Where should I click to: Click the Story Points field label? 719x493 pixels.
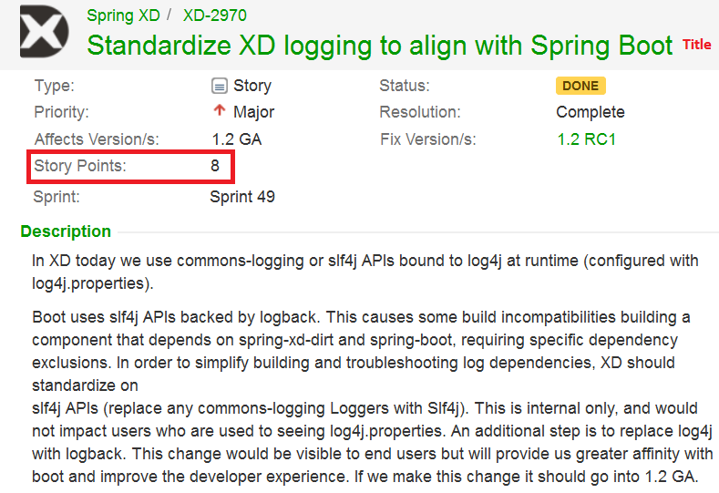[80, 167]
